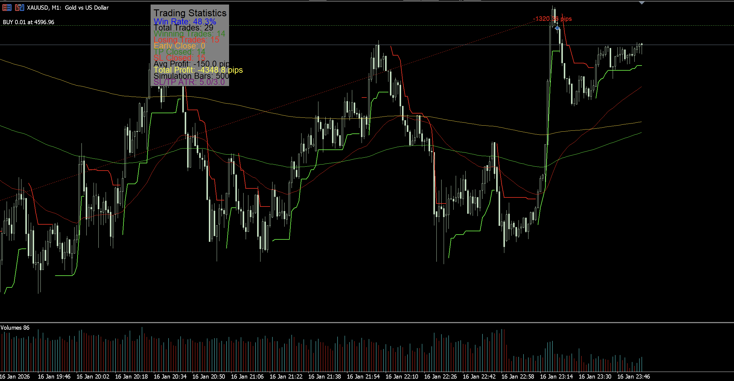Click the 16 Jan 20:34 time label

[x=170, y=376]
